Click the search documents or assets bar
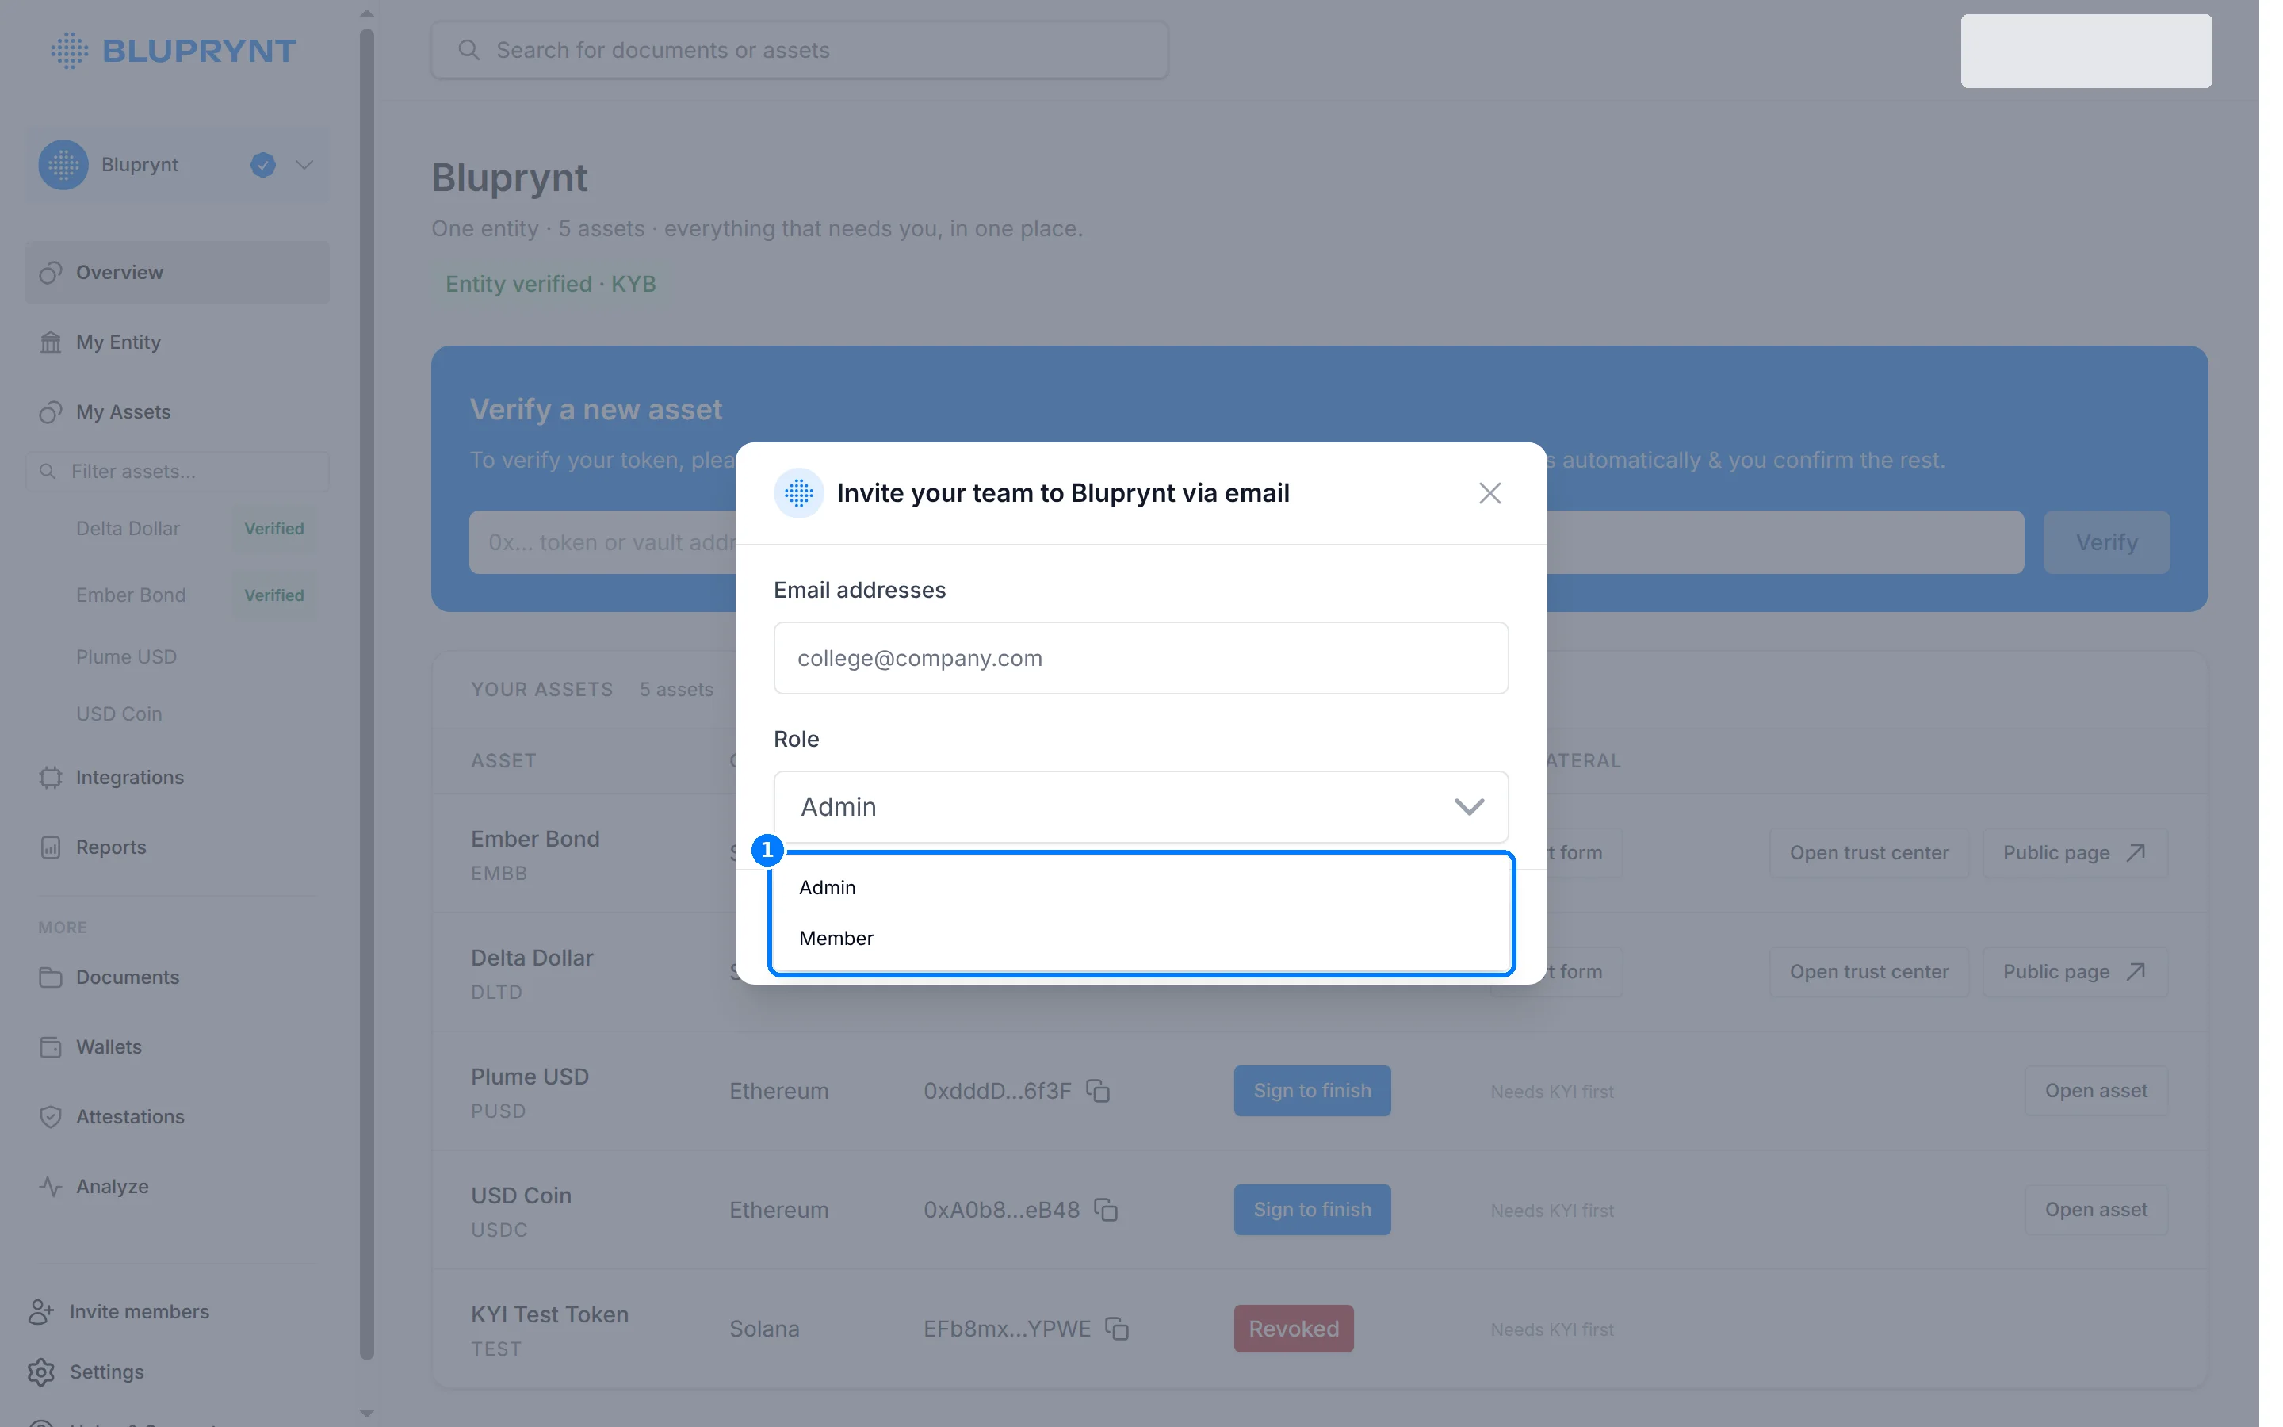 [x=800, y=50]
